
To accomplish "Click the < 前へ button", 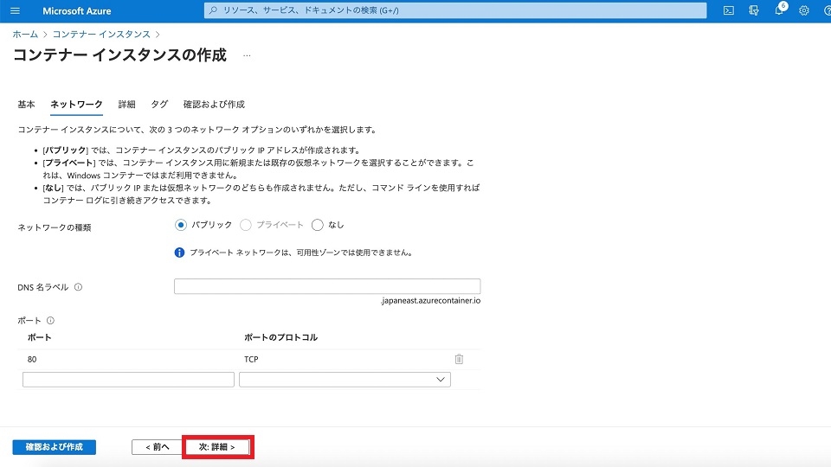I will [x=157, y=447].
